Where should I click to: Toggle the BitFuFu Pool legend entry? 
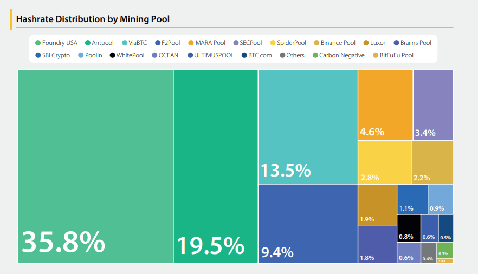pos(396,55)
